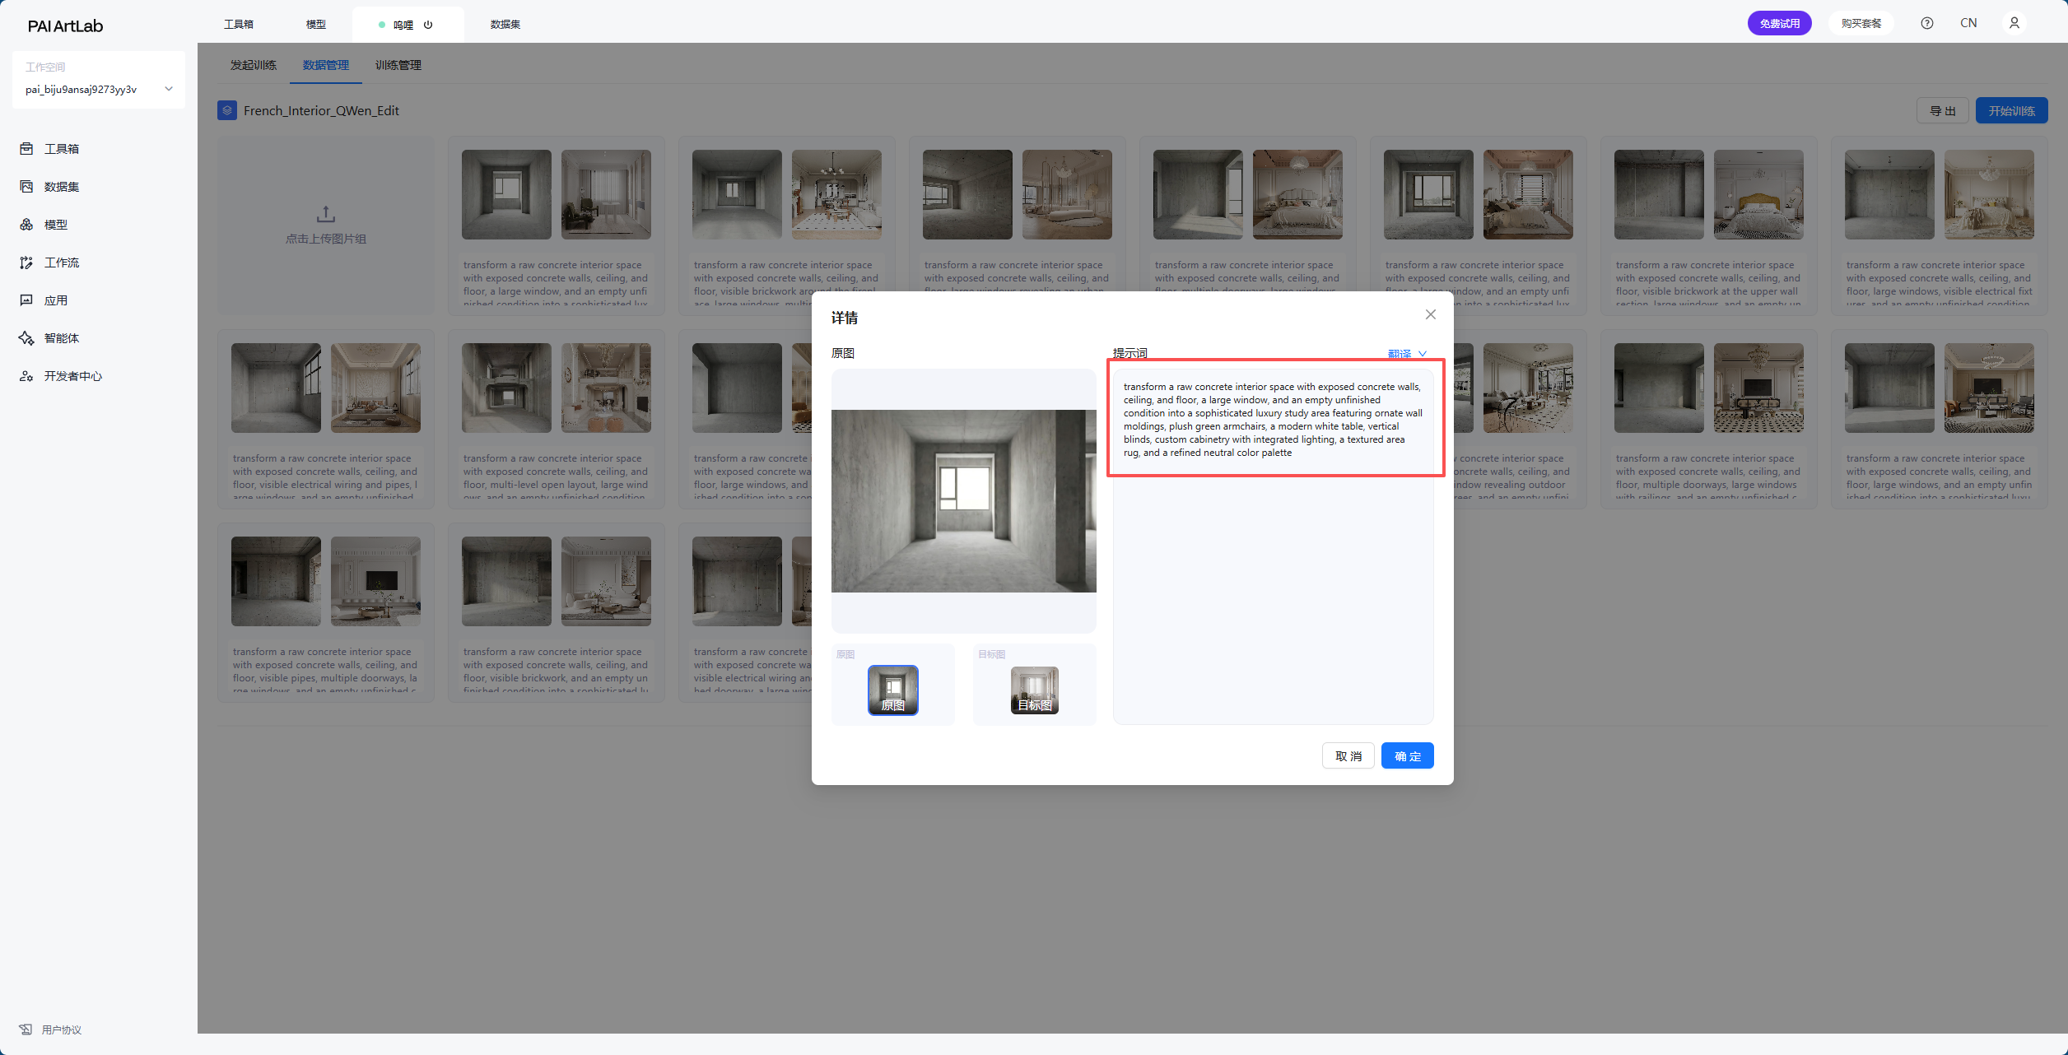Expand the translate dropdown in dialog
Image resolution: width=2068 pixels, height=1055 pixels.
tap(1407, 354)
